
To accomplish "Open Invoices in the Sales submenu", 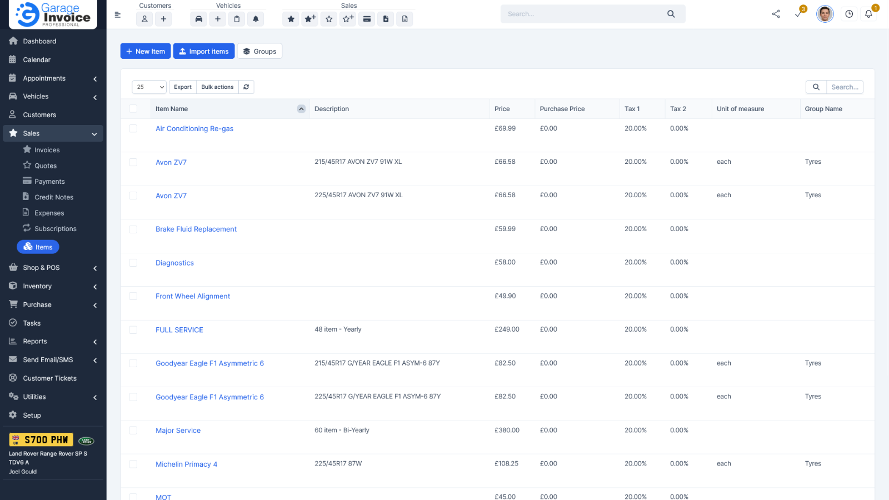I will point(47,150).
